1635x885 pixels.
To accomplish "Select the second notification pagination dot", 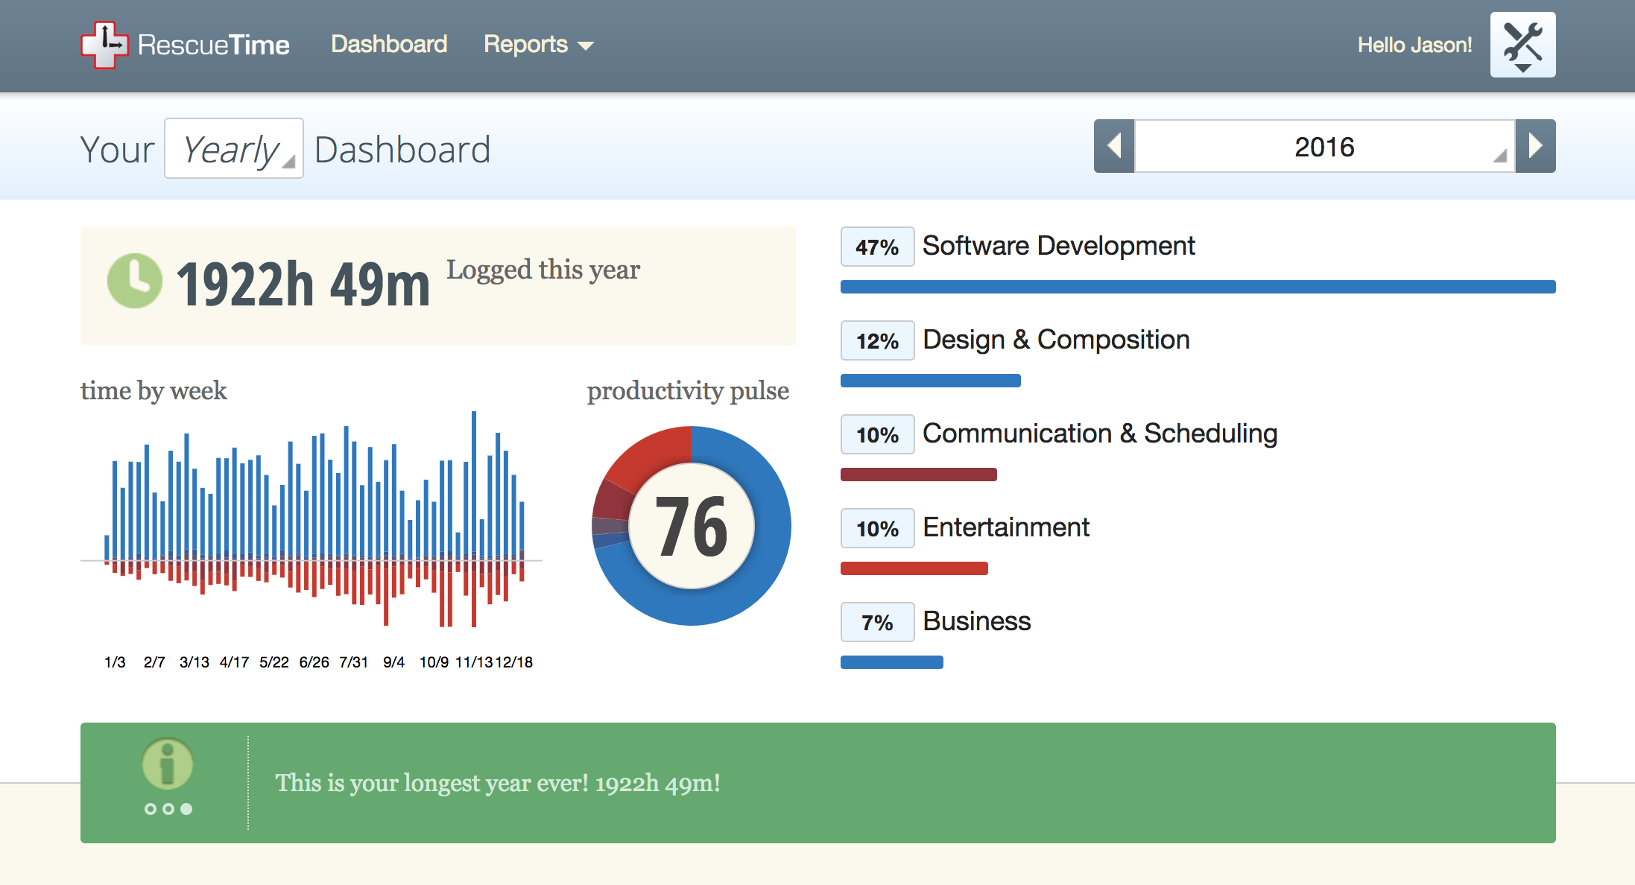I will pyautogui.click(x=168, y=809).
